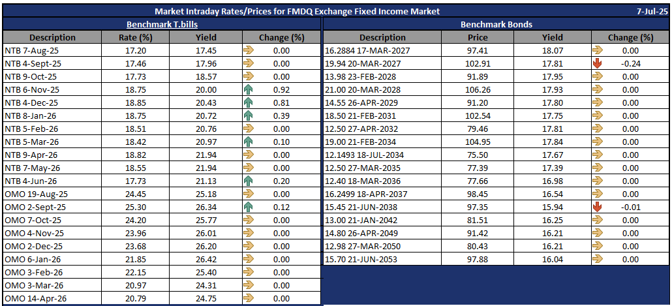Click the 16.54 yield for 16.2499 18-APR-2037
Screen dimensions: 672x306
pyautogui.click(x=551, y=194)
